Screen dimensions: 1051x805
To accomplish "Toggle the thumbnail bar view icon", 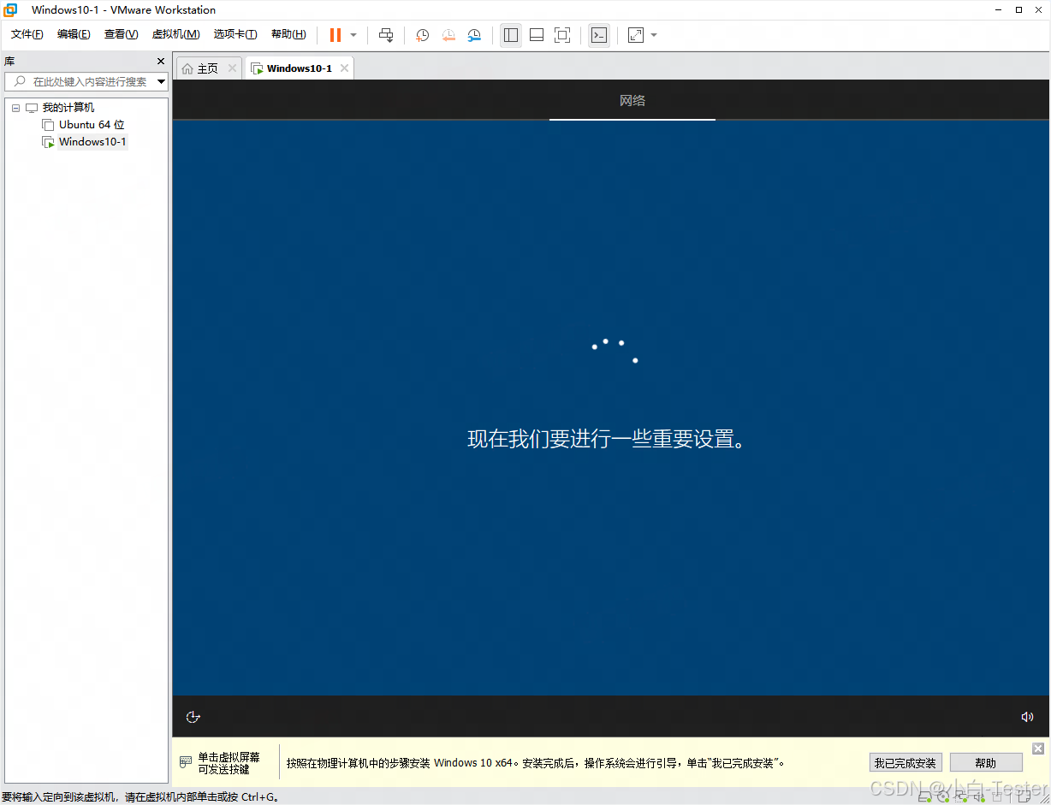I will [537, 35].
